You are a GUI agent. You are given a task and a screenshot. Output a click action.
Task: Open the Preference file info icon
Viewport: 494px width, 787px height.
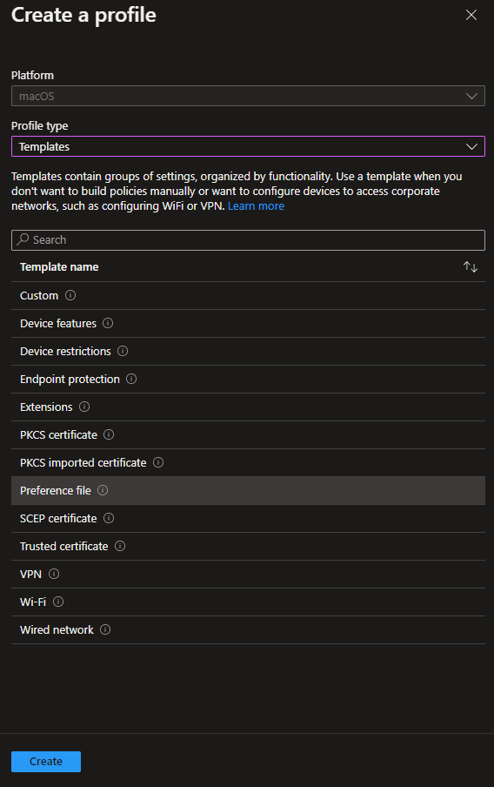103,490
